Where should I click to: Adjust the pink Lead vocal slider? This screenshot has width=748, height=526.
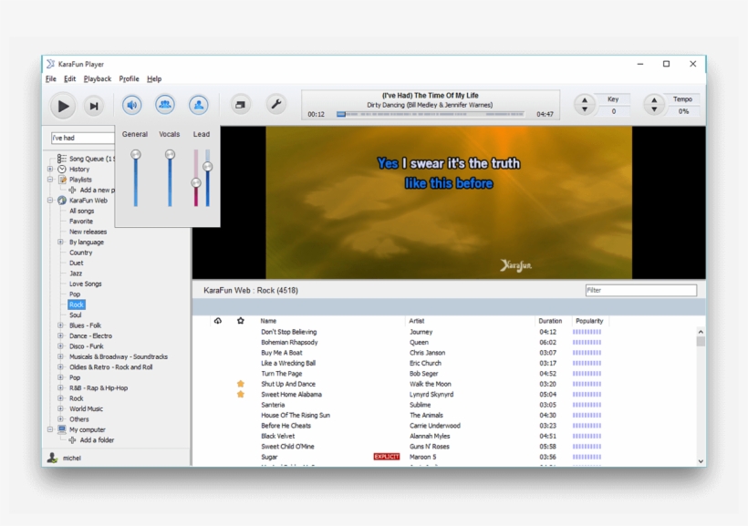click(195, 182)
